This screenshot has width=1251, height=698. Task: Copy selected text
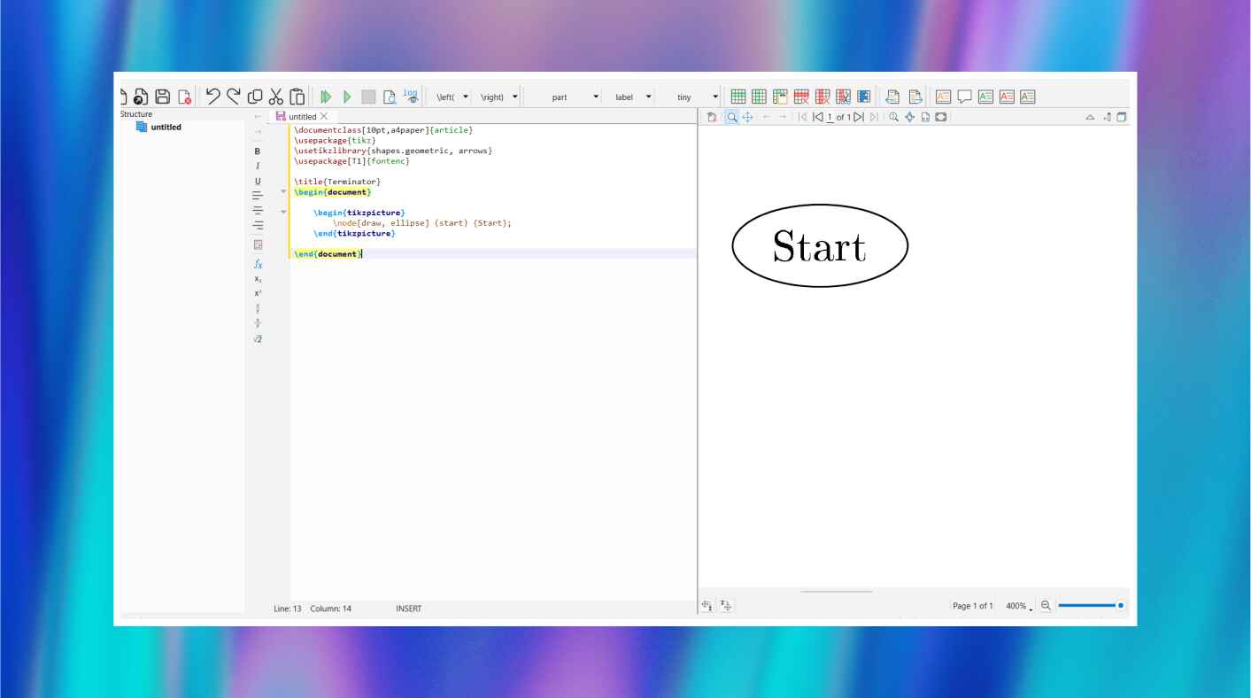coord(255,97)
